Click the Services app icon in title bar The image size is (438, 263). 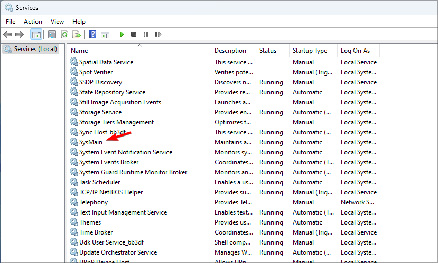pos(8,7)
